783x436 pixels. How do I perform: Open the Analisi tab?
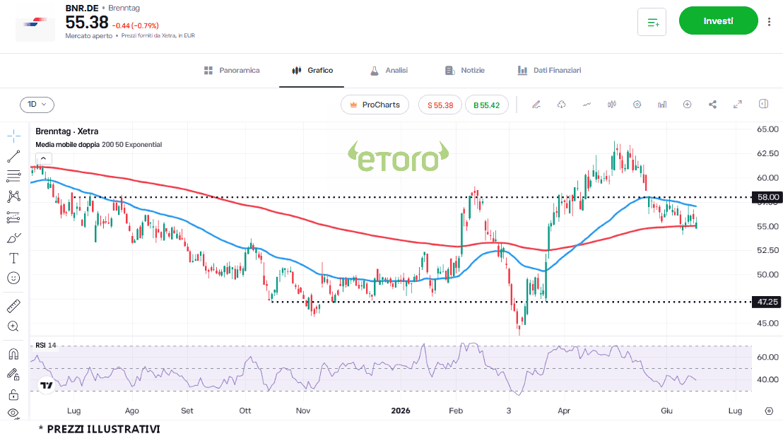point(389,71)
